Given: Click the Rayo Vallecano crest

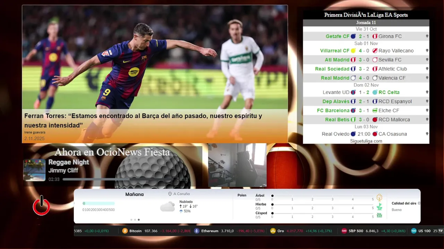Looking at the screenshot, I should tap(375, 50).
